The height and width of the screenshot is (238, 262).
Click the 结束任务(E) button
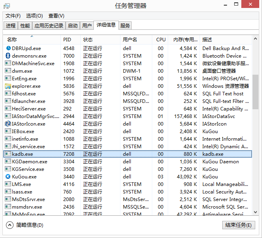coord(239,225)
